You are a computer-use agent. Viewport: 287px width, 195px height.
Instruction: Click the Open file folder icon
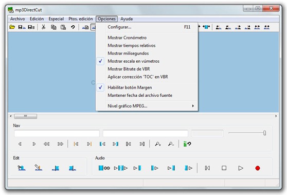(12, 27)
